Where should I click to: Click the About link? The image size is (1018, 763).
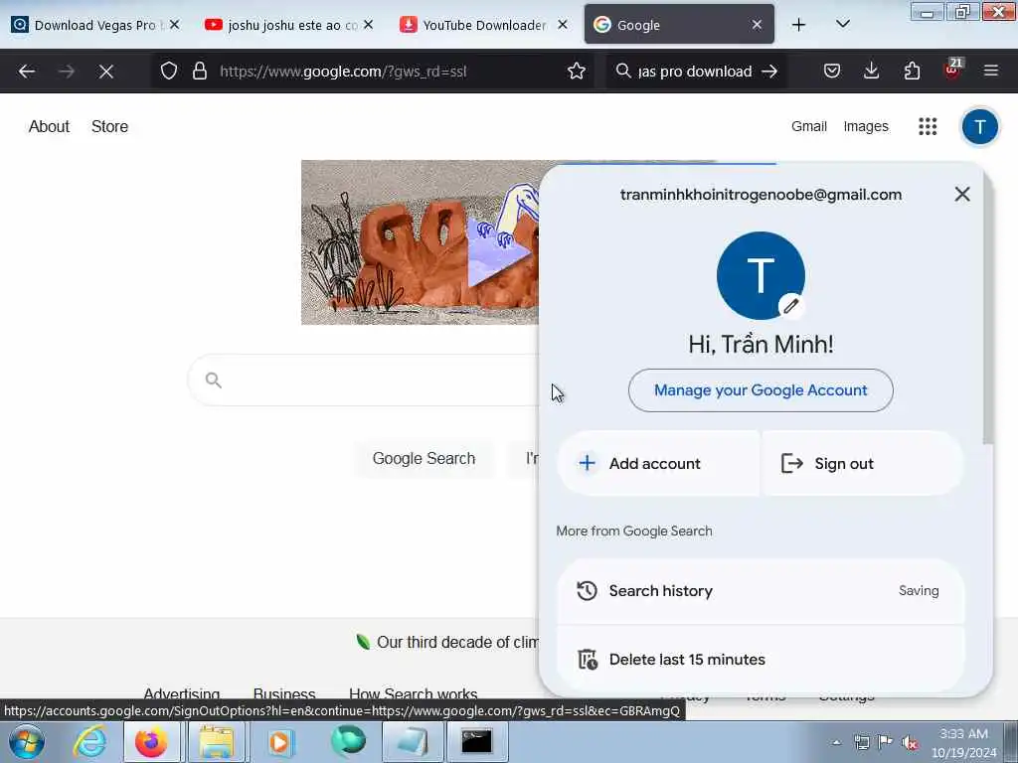point(49,126)
